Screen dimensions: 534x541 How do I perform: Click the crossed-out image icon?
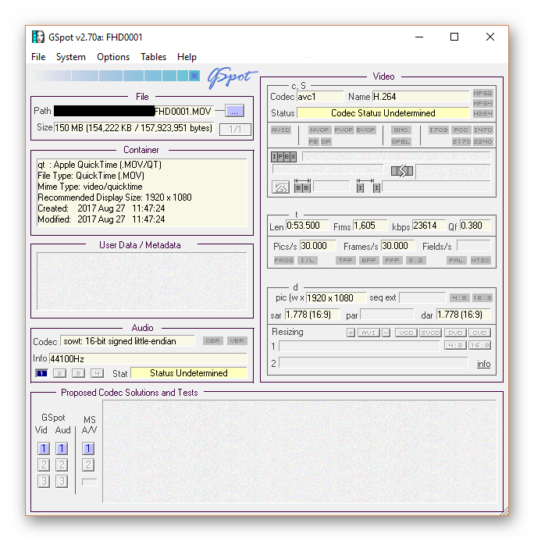click(280, 187)
